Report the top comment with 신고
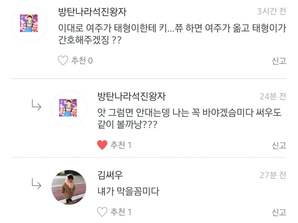The image size is (298, 223). click(x=279, y=61)
